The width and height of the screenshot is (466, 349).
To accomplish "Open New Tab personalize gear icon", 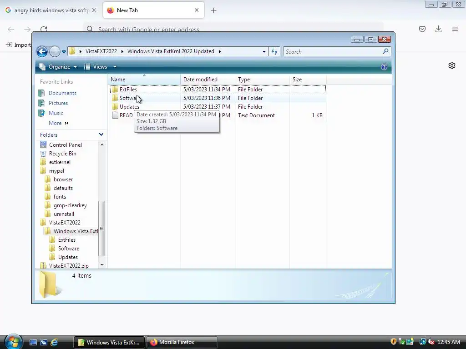I will 452,65.
